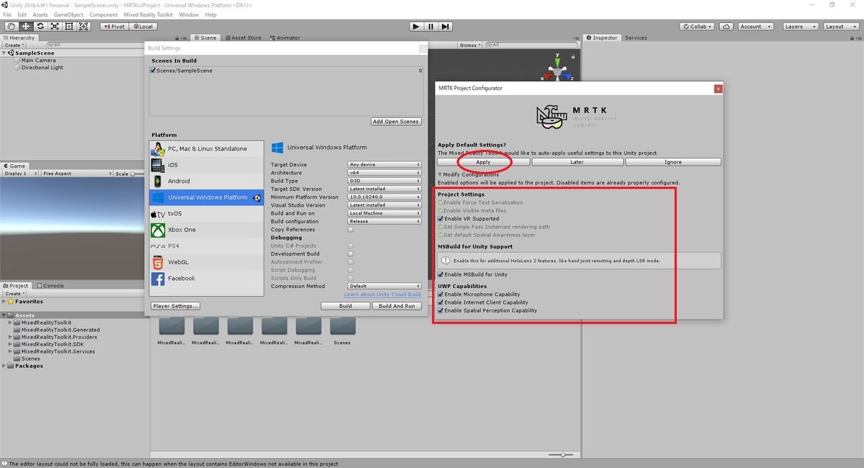
Task: Select the Rect Transform tool
Action: pos(69,27)
